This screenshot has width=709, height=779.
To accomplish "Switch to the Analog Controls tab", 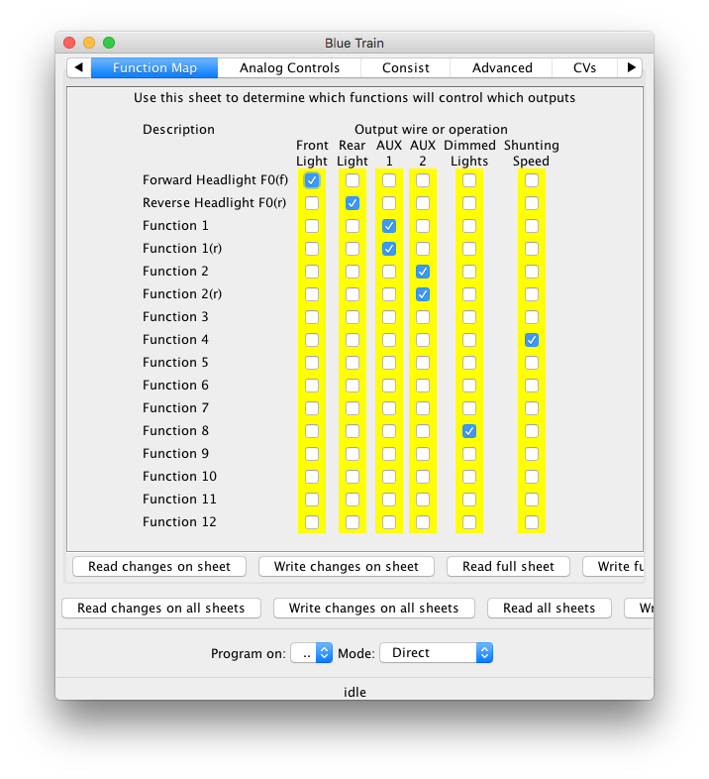I will point(289,68).
